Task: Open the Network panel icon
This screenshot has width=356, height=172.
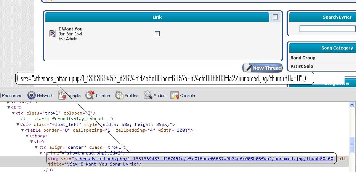Action: (x=31, y=96)
